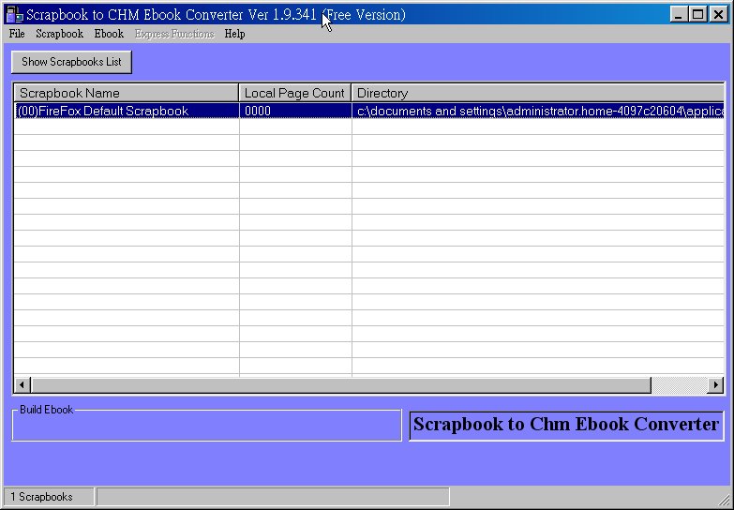This screenshot has height=510, width=734.
Task: Click the Scrapbook to Chm Ebook Converter banner
Action: (565, 425)
